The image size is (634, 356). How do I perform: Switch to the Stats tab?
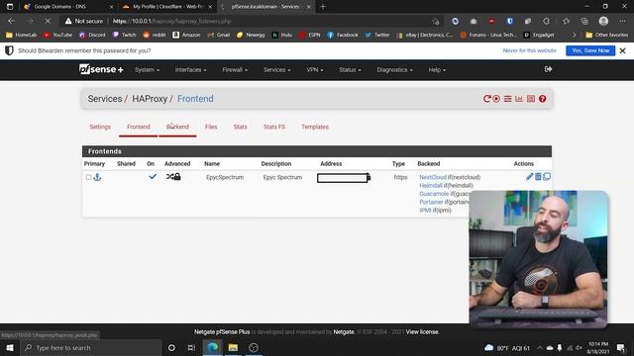click(x=240, y=127)
